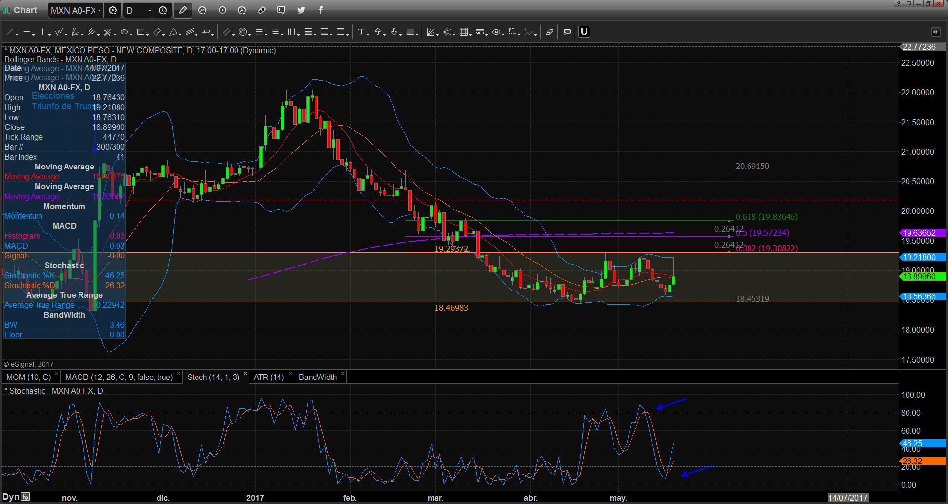
Task: Open the studies chart icon
Action: point(202,10)
